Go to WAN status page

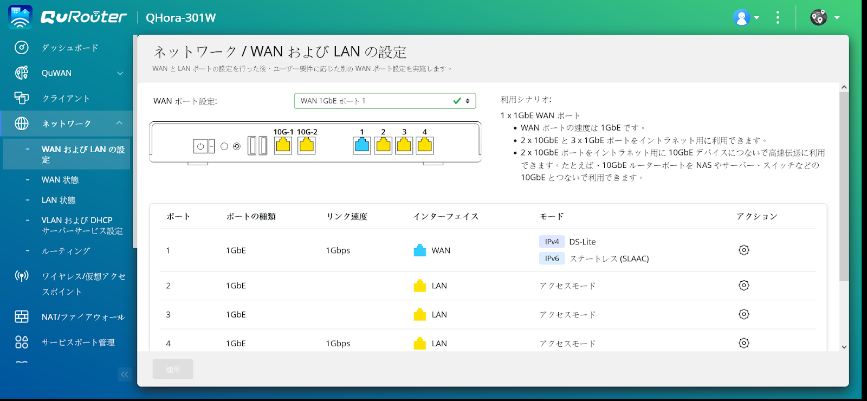(x=60, y=180)
